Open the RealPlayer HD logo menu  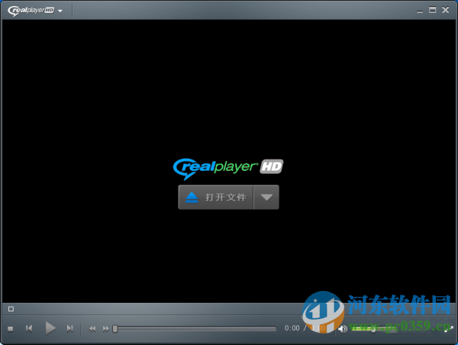(35, 11)
